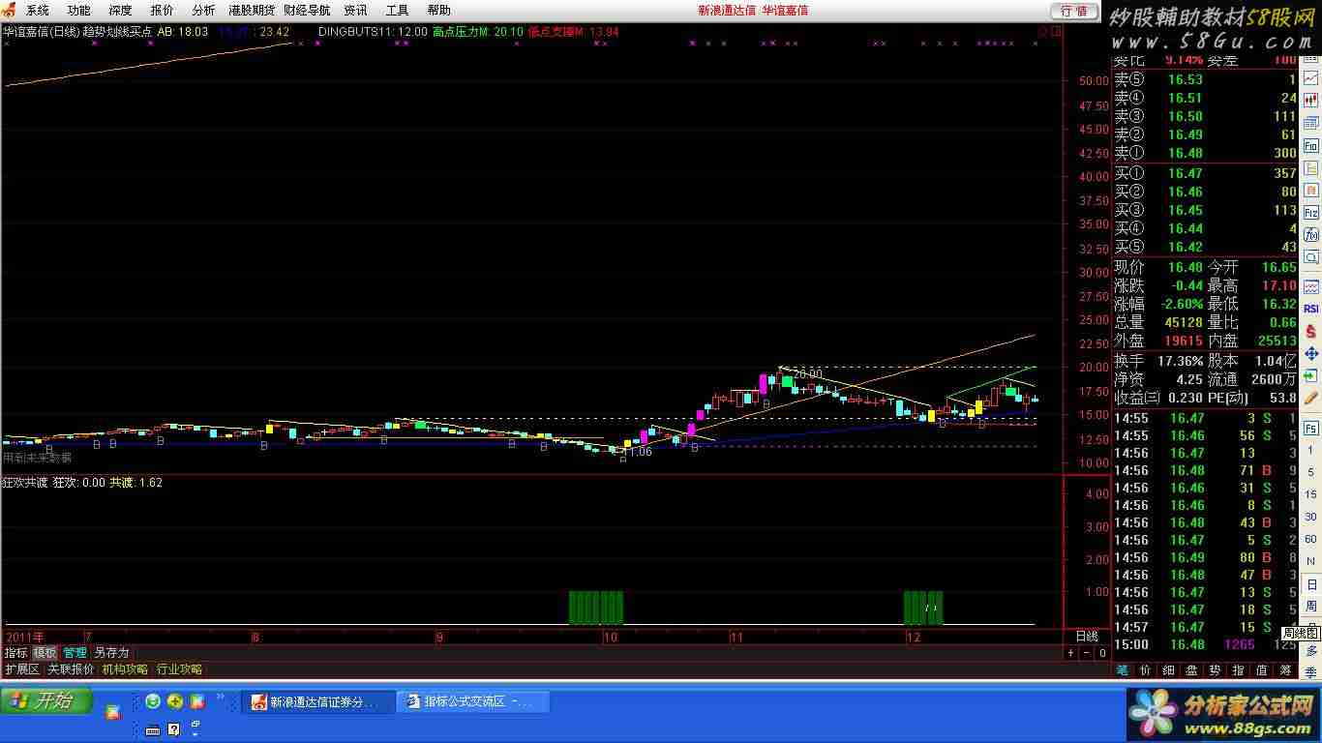Click the 管理 tab below chart
Image resolution: width=1322 pixels, height=743 pixels.
coord(75,653)
